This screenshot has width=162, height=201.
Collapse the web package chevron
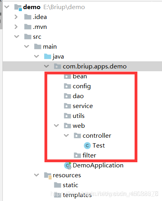pyautogui.click(x=56, y=125)
